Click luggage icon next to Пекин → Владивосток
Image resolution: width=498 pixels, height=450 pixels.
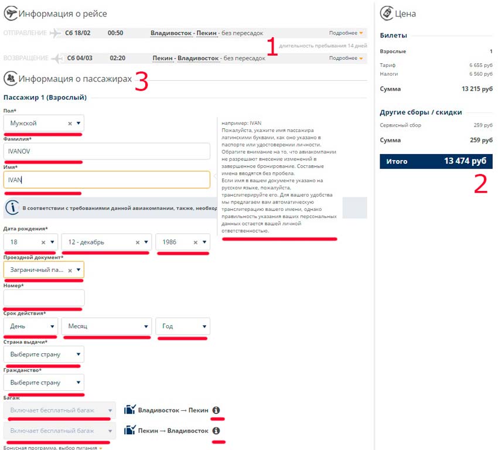point(129,431)
